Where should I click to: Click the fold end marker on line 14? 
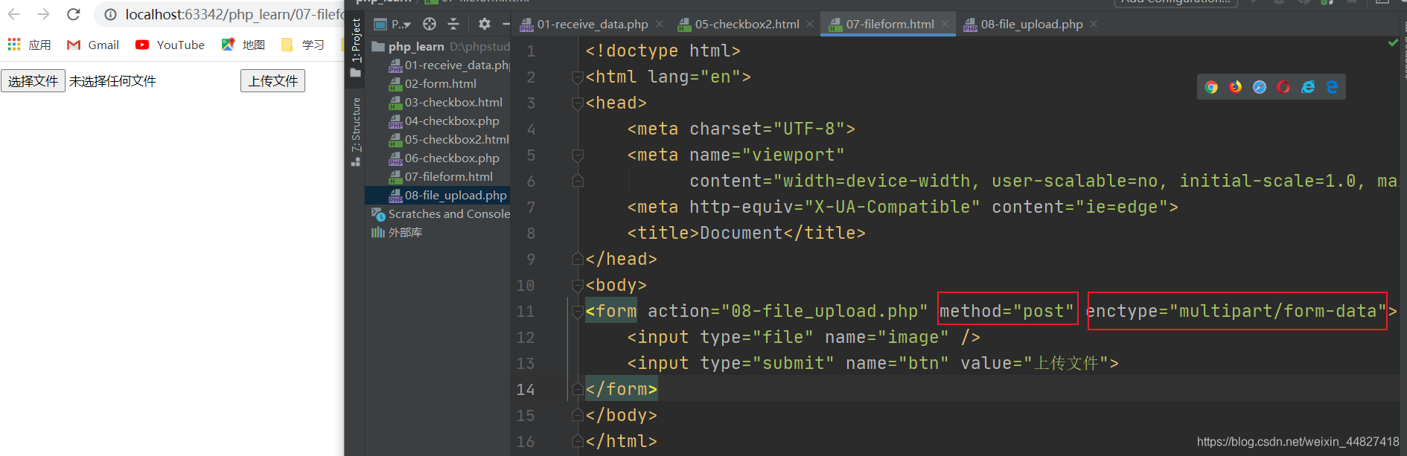[577, 389]
